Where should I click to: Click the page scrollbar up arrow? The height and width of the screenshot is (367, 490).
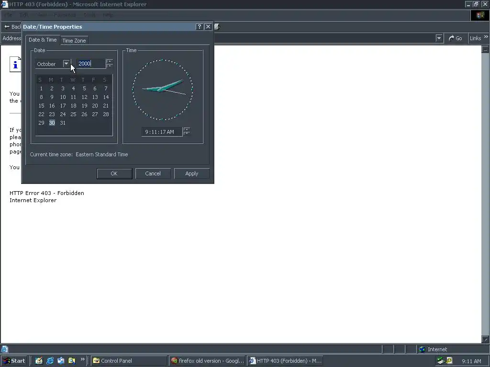(x=485, y=49)
